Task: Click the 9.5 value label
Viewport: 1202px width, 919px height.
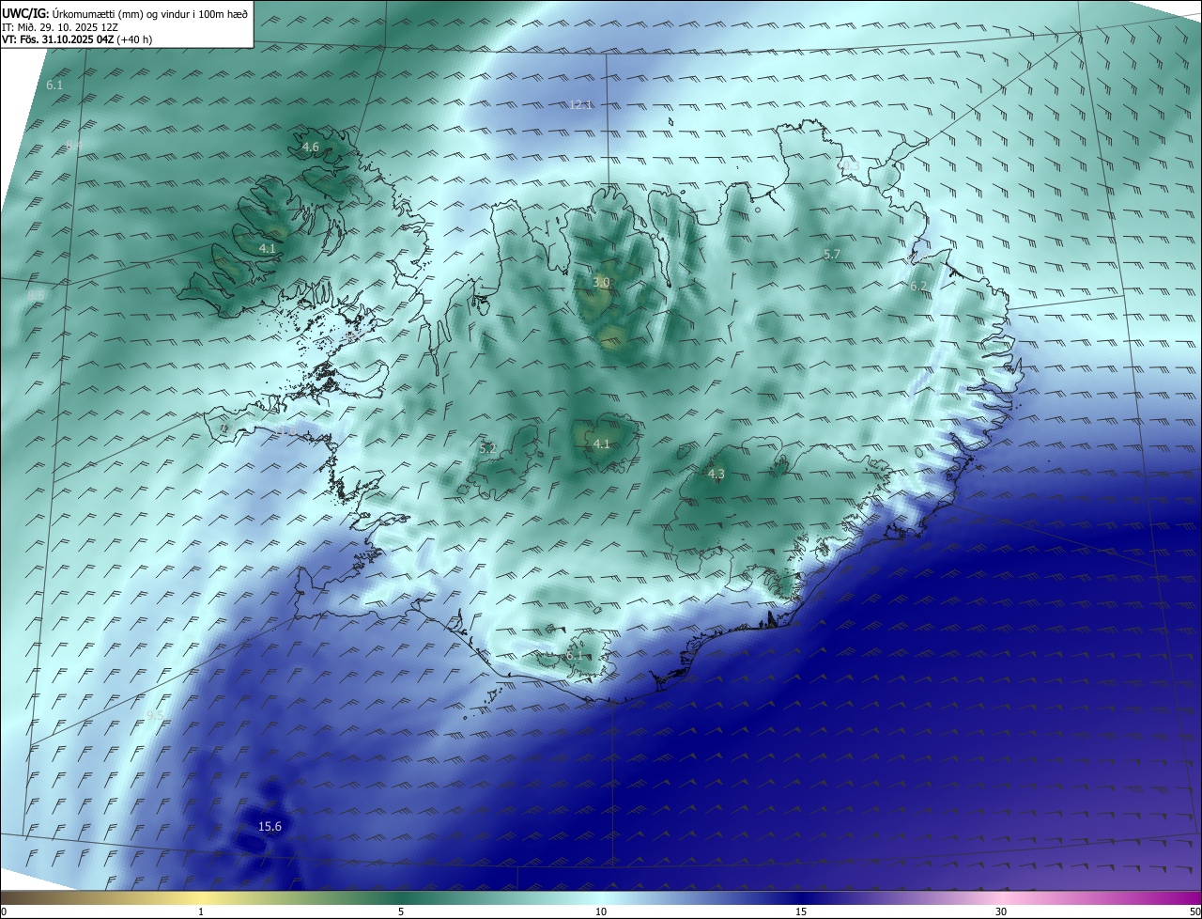Action: [x=156, y=716]
